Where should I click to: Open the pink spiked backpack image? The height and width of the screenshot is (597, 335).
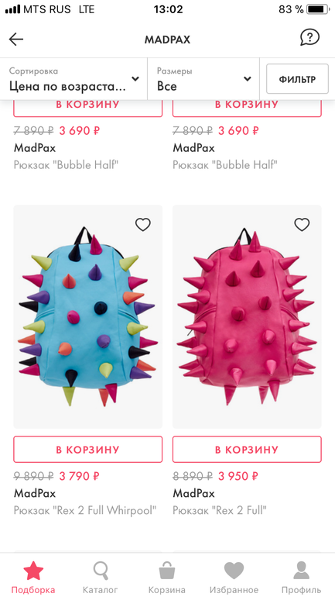pyautogui.click(x=247, y=317)
